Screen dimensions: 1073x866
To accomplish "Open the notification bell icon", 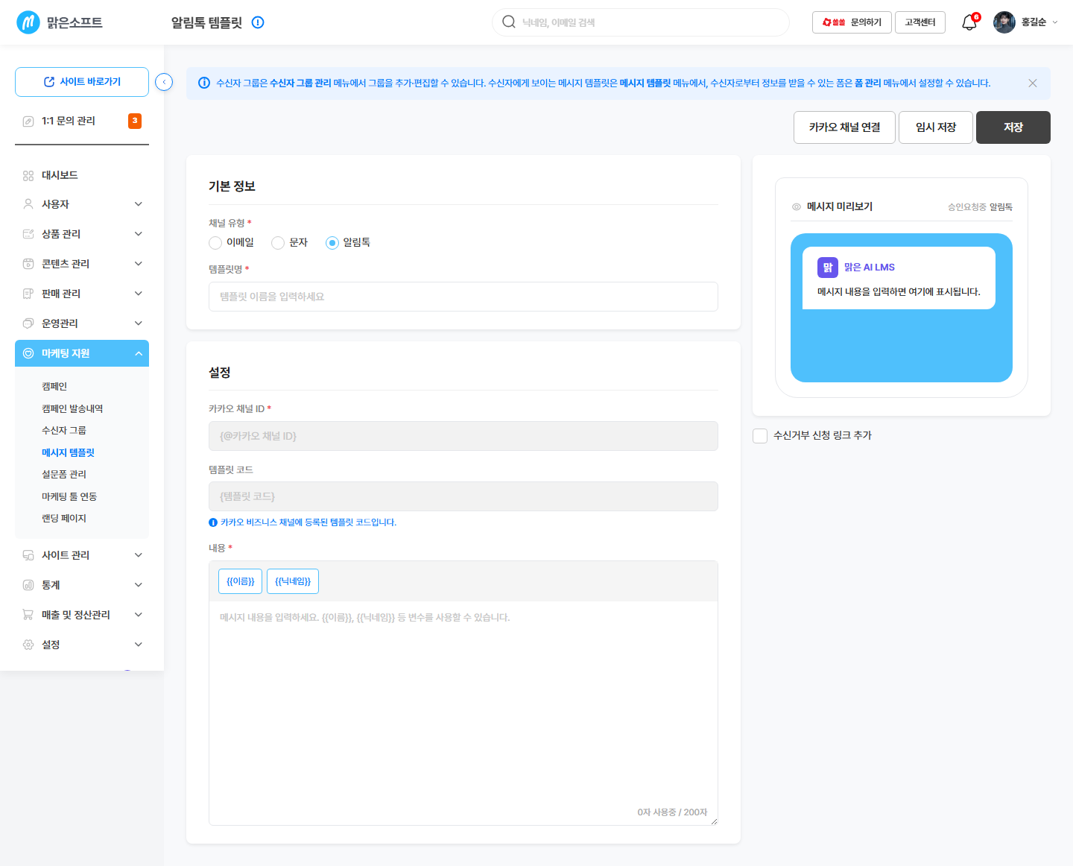I will coord(969,22).
